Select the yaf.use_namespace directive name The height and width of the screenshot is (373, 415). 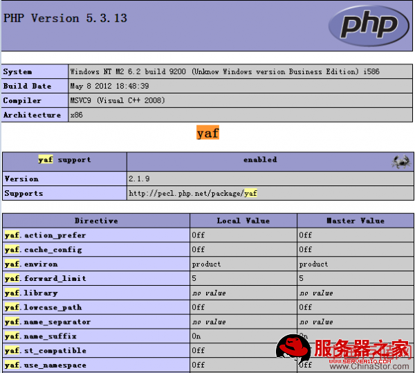point(45,365)
